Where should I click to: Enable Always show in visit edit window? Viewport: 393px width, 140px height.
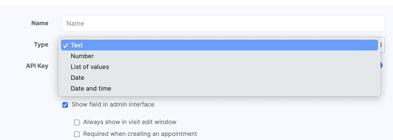click(77, 122)
